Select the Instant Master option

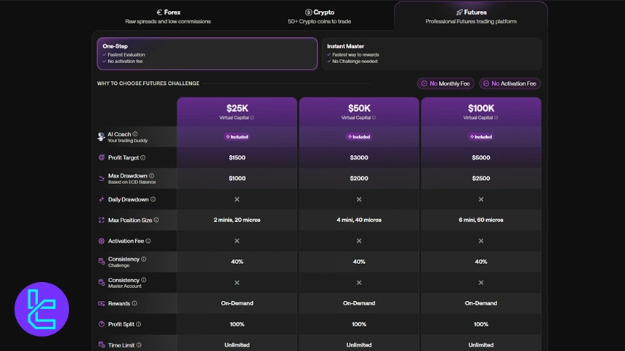432,54
